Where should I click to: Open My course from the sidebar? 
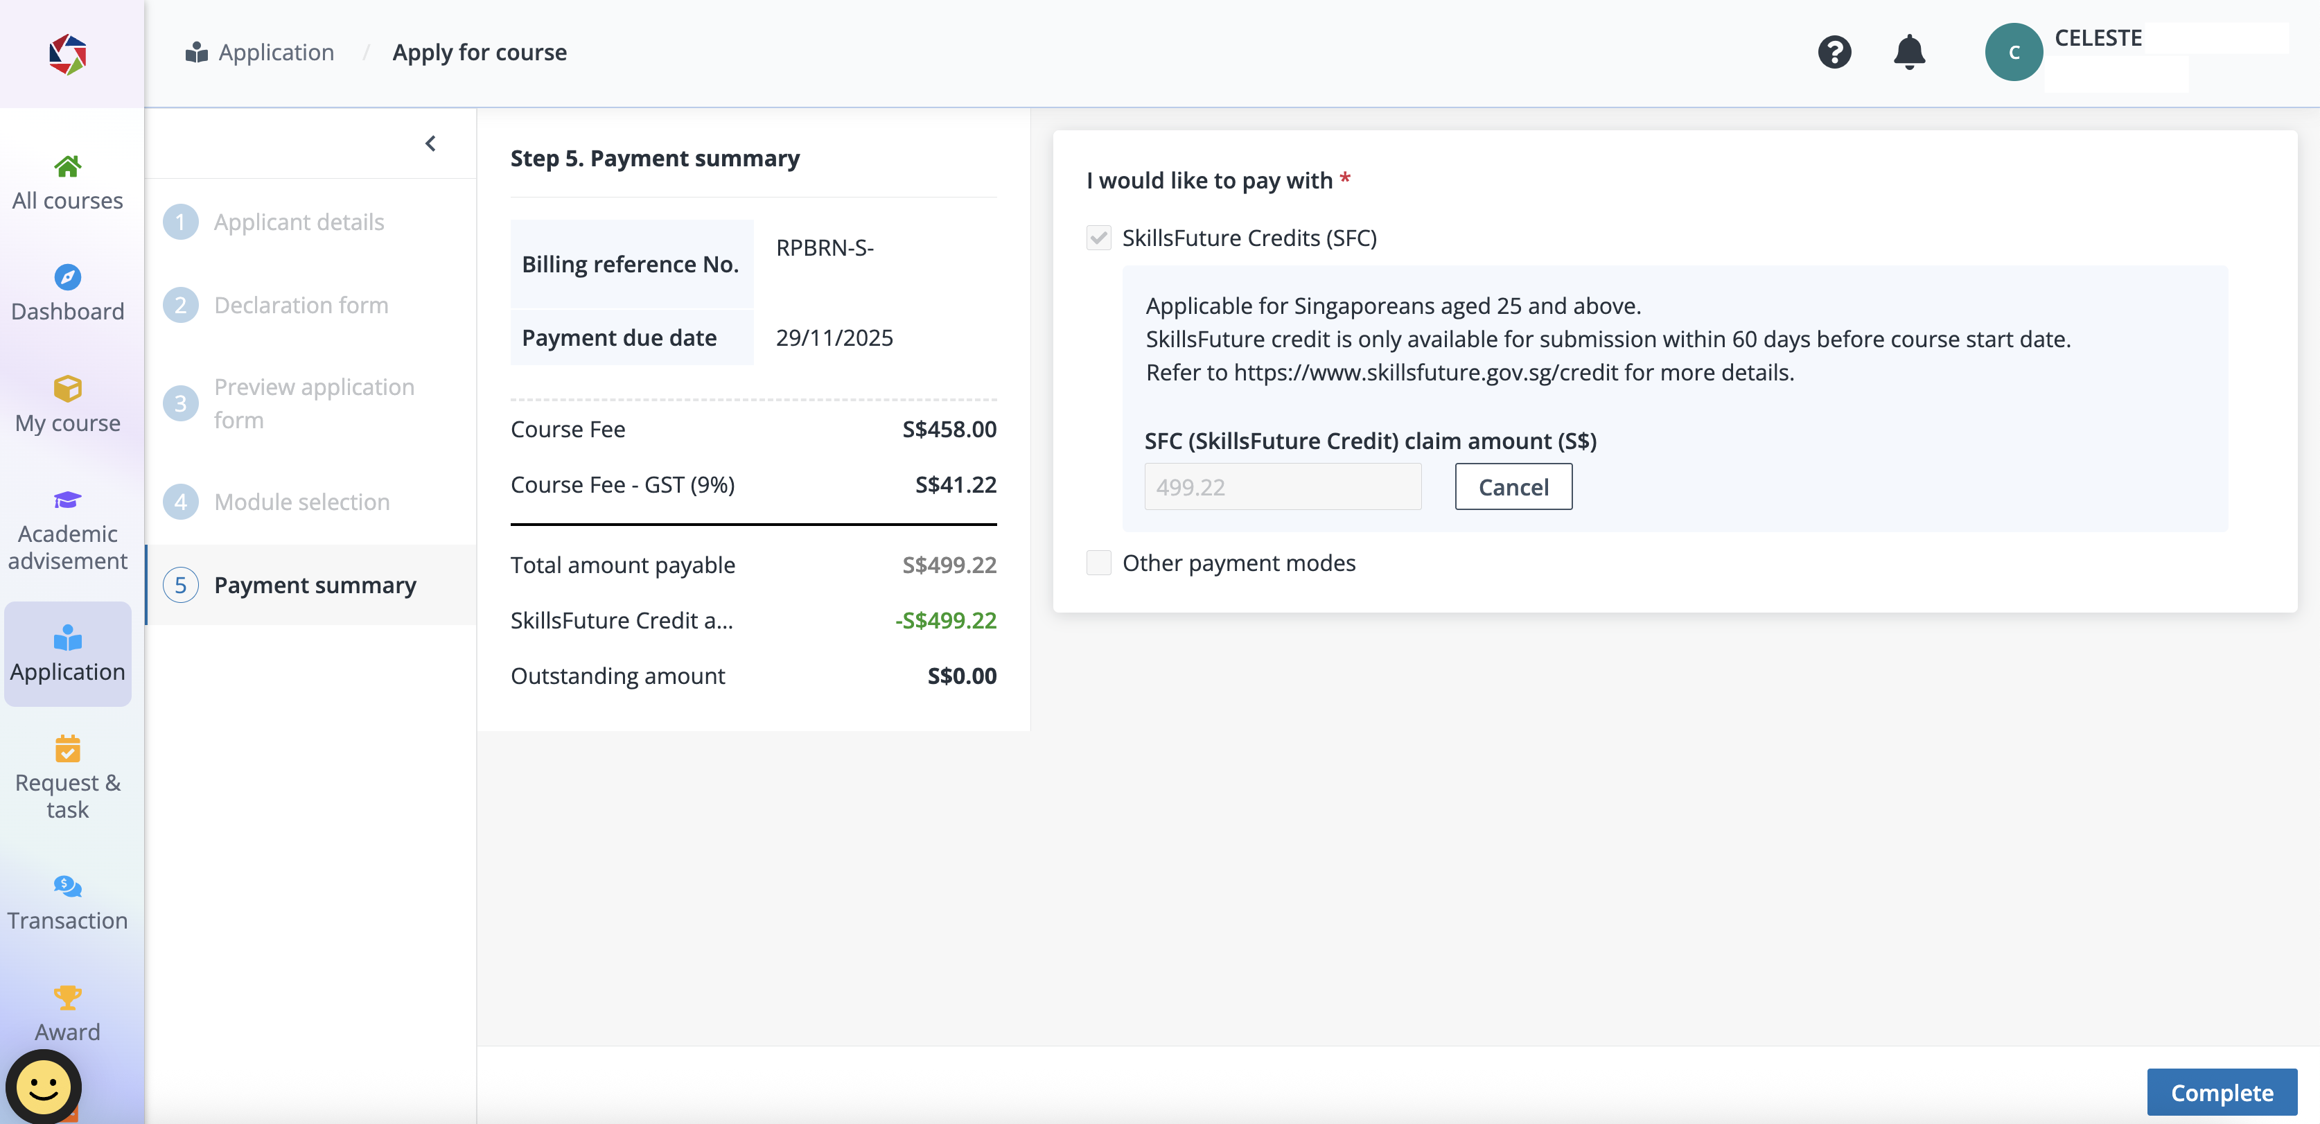point(67,405)
